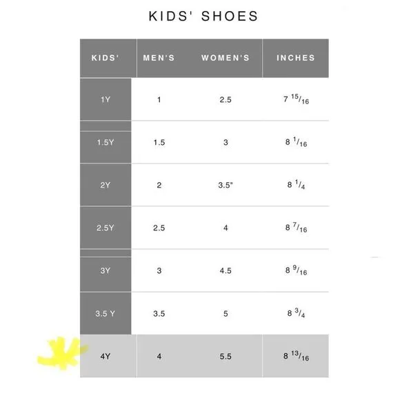400x400 pixels.
Task: Click the KIDS' SHOES title
Action: (203, 16)
